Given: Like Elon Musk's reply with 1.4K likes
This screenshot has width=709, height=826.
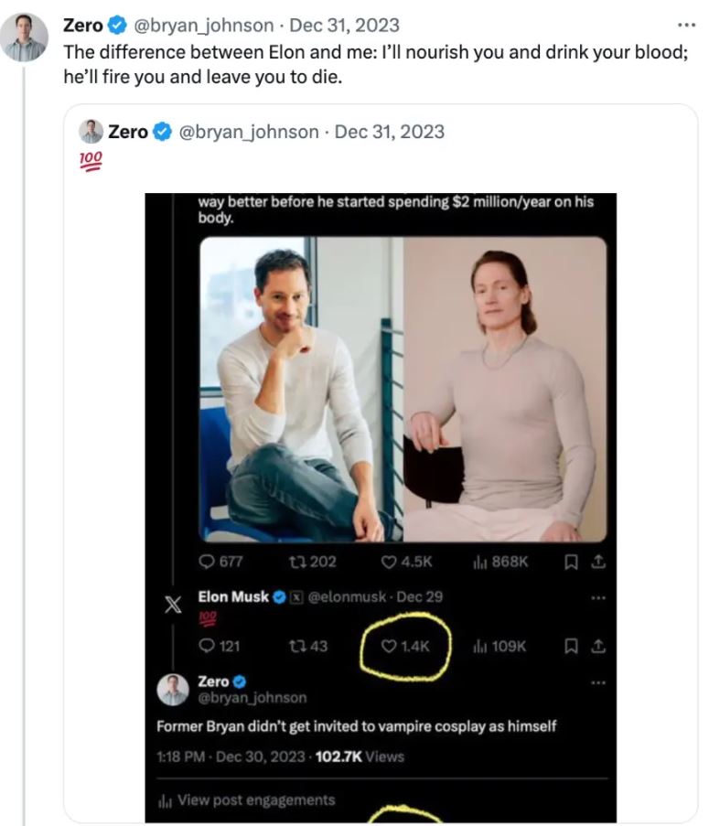Looking at the screenshot, I should pos(389,646).
